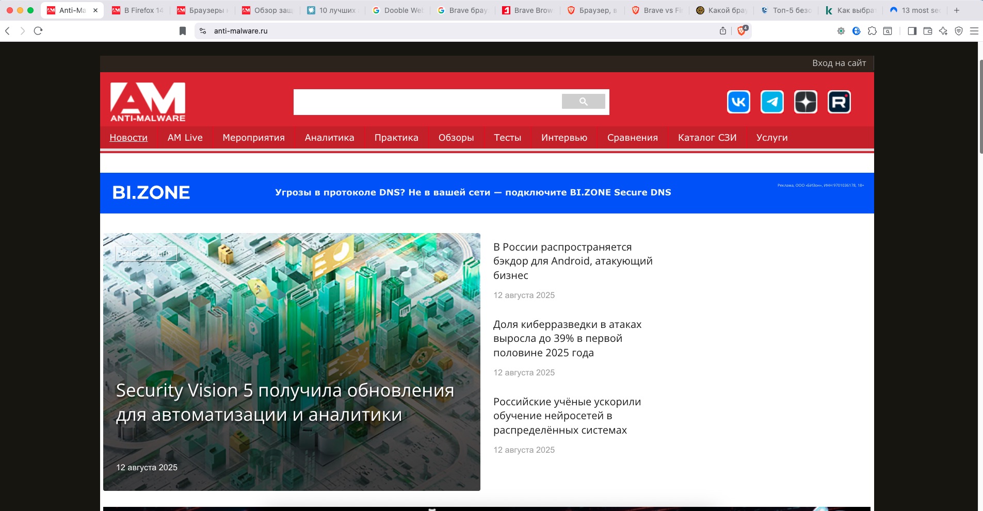Open the VK social network icon
983x511 pixels.
click(738, 102)
